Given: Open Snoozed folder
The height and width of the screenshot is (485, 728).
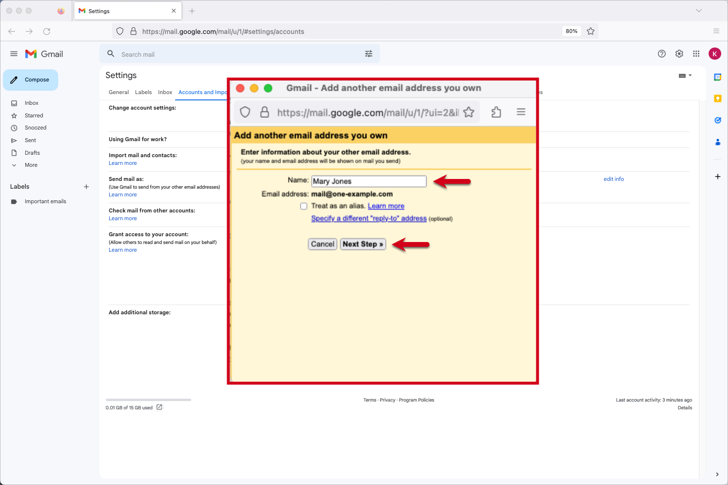Looking at the screenshot, I should click(35, 128).
